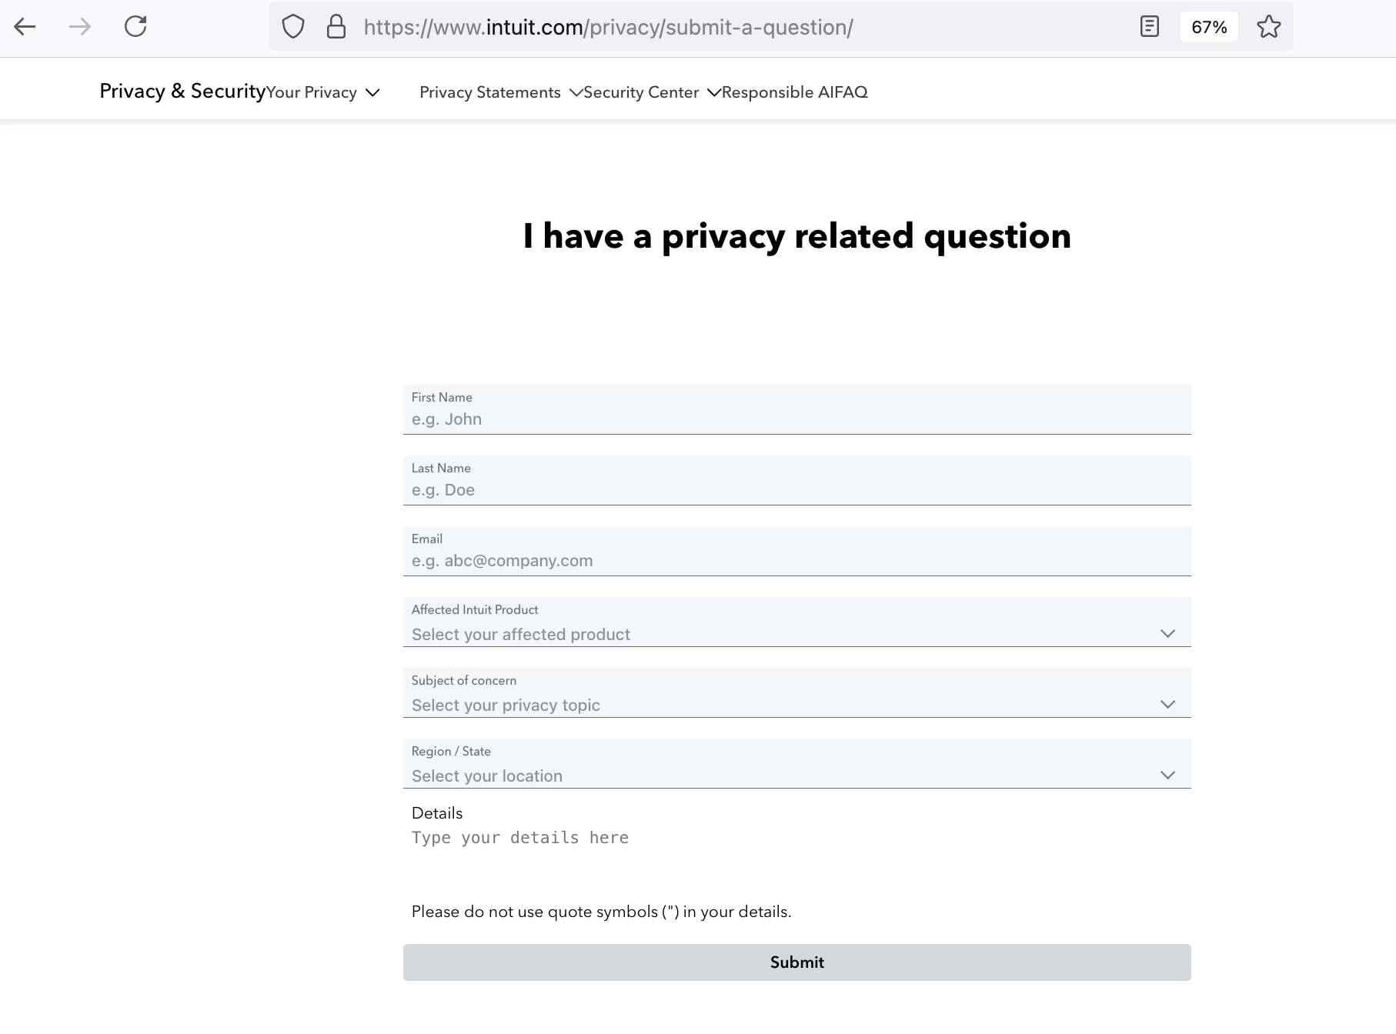This screenshot has width=1396, height=1034.
Task: Submit the privacy question form
Action: [797, 962]
